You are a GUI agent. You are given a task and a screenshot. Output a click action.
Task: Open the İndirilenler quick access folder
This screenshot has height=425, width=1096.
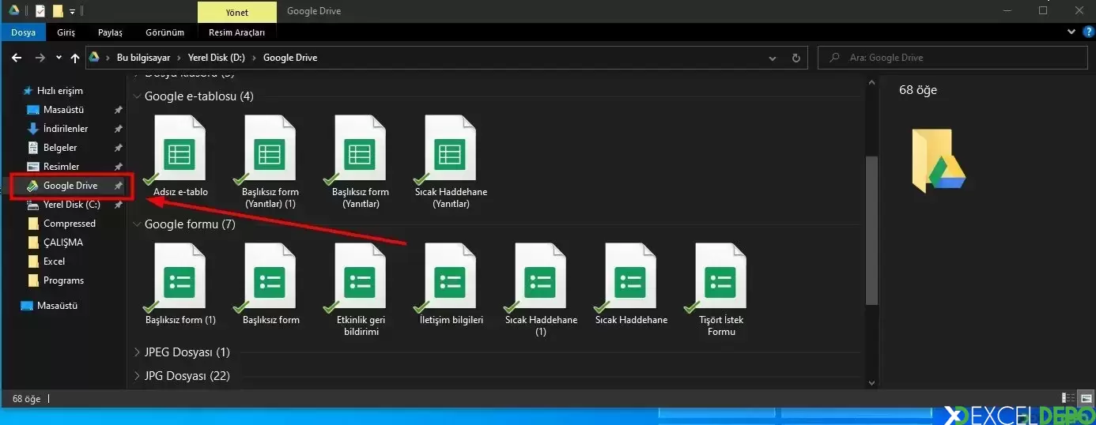tap(66, 129)
